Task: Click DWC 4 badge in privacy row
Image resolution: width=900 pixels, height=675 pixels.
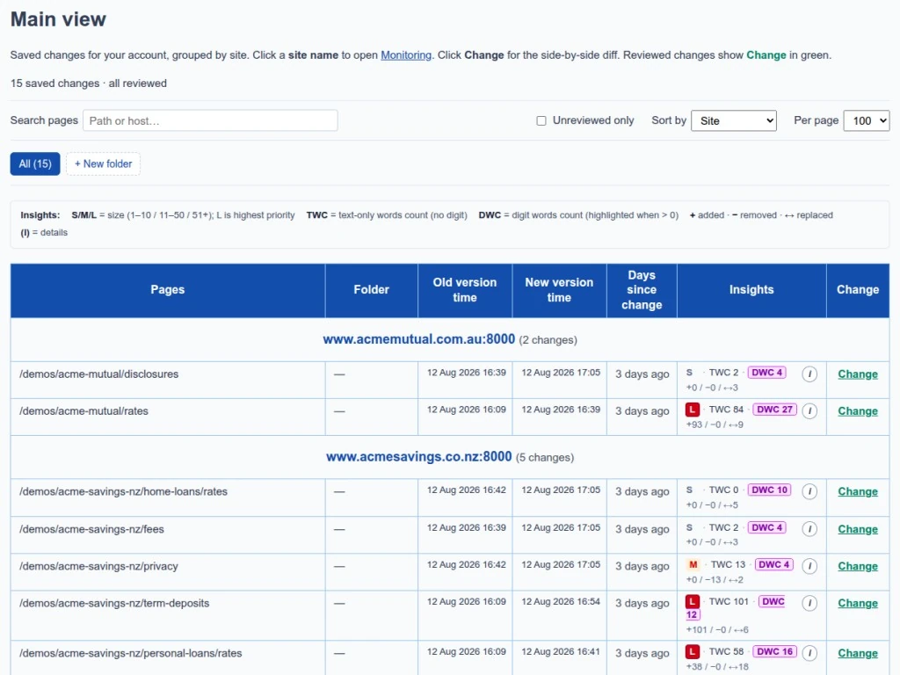Action: [x=773, y=565]
